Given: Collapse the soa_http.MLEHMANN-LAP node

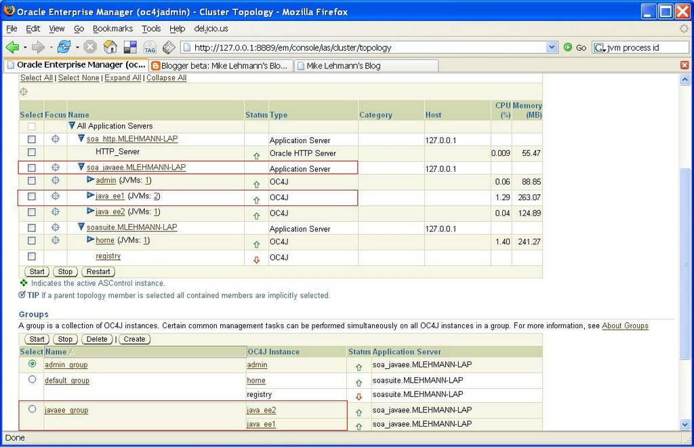Looking at the screenshot, I should coord(81,138).
